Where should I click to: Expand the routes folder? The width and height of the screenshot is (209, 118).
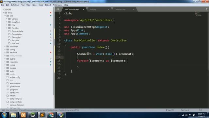pyautogui.click(x=5, y=65)
